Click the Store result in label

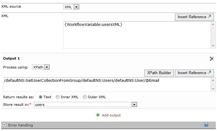pyautogui.click(x=16, y=105)
